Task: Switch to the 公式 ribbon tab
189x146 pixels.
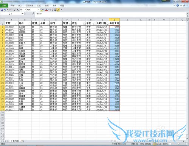Action: (x=39, y=6)
